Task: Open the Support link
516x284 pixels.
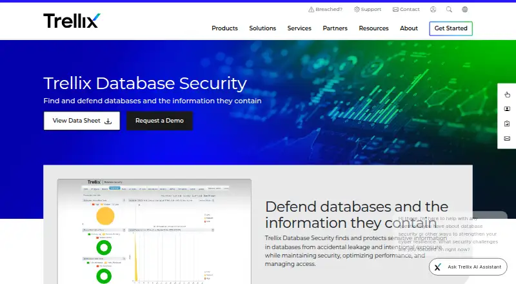Action: [367, 10]
